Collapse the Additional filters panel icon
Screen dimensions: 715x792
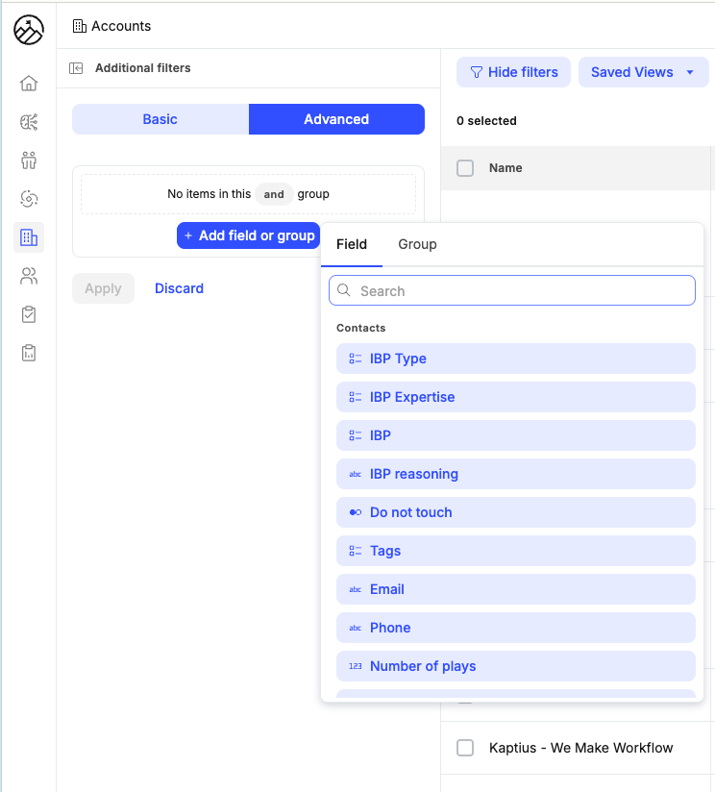point(77,68)
